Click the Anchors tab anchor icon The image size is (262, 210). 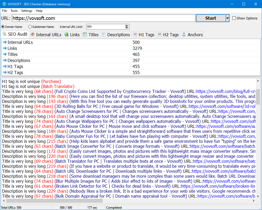click(x=184, y=34)
